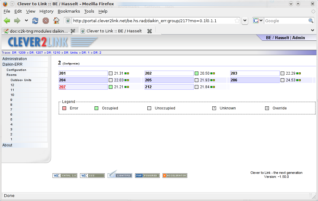Toggle the occupancy box for room 206
This screenshot has width=318, height=201.
(x=282, y=80)
